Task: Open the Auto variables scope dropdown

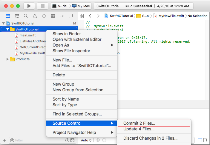Action: [86, 140]
